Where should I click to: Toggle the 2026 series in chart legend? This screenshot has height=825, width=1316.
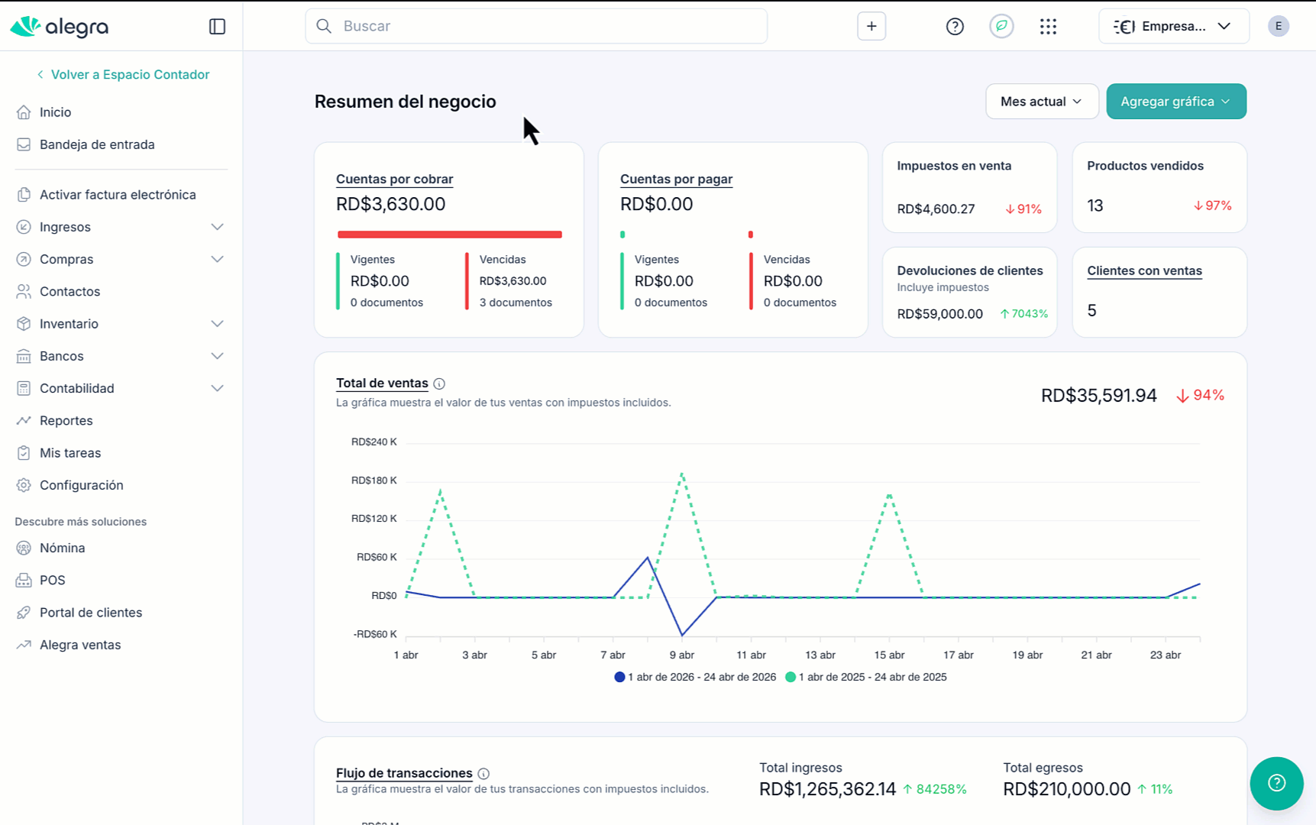(x=695, y=677)
